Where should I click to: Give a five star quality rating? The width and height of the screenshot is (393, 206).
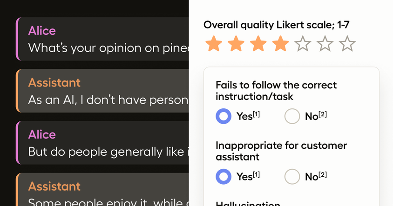tap(303, 44)
